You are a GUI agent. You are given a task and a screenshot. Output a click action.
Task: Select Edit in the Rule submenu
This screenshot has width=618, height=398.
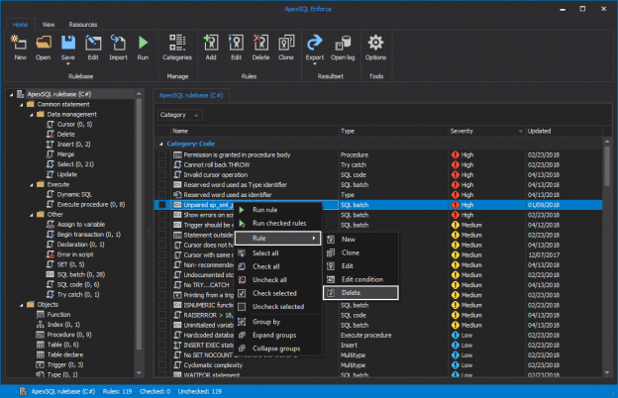pos(360,266)
